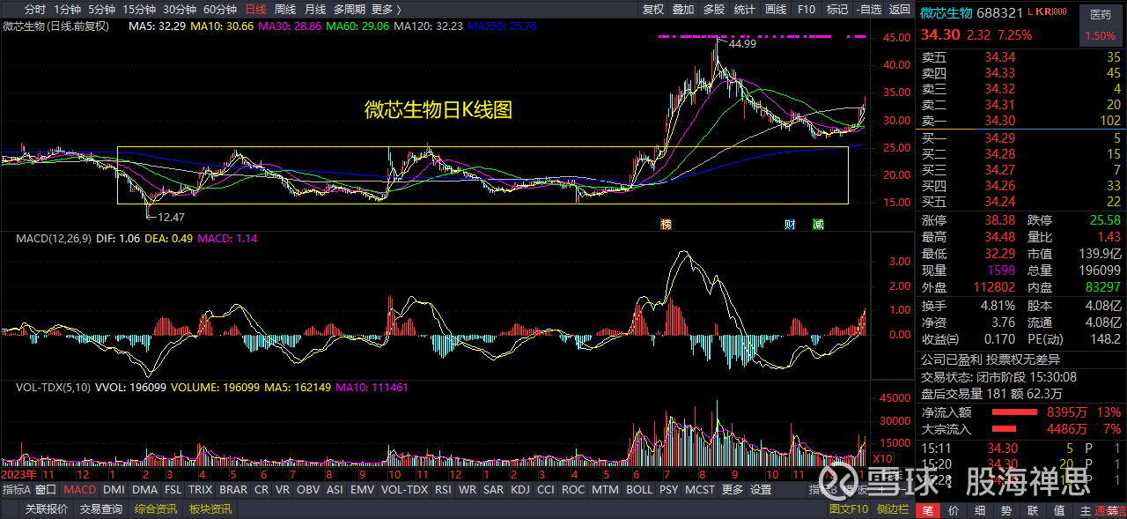Select the 15分钟 period

(x=139, y=10)
